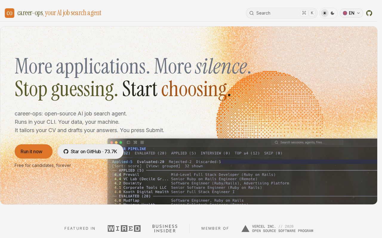
Task: Click the terminal sidebar panel icon
Action: click(x=129, y=143)
